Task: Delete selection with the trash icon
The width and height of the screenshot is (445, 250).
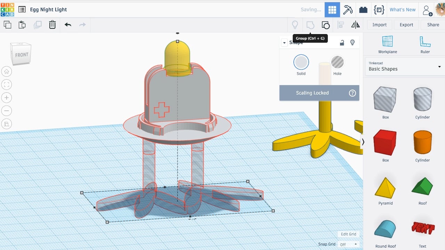Action: pyautogui.click(x=52, y=25)
